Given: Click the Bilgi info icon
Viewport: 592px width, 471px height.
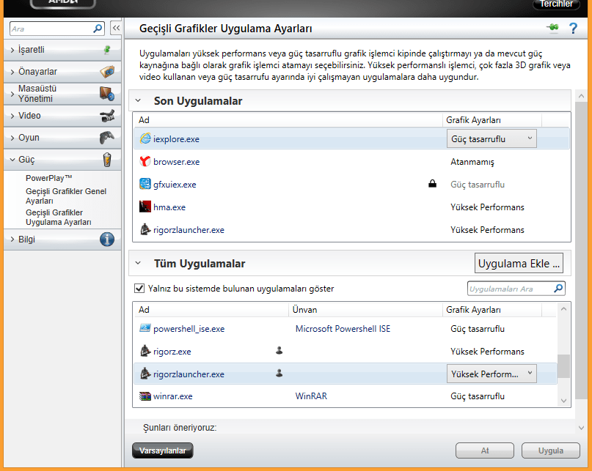Looking at the screenshot, I should click(x=107, y=240).
